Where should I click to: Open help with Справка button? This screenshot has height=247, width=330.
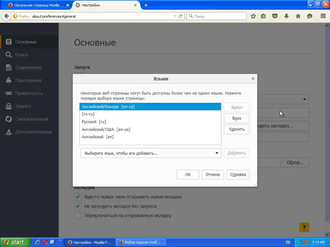(238, 175)
